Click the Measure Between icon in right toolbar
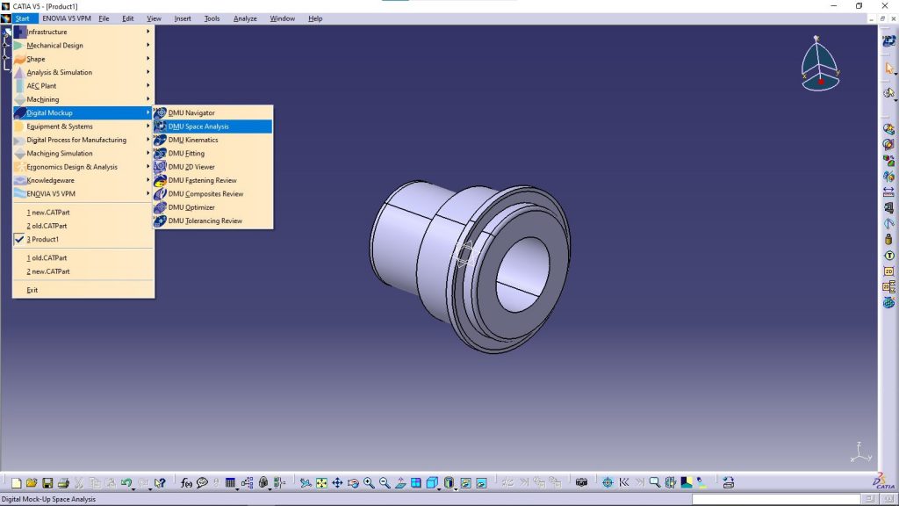 tap(888, 192)
